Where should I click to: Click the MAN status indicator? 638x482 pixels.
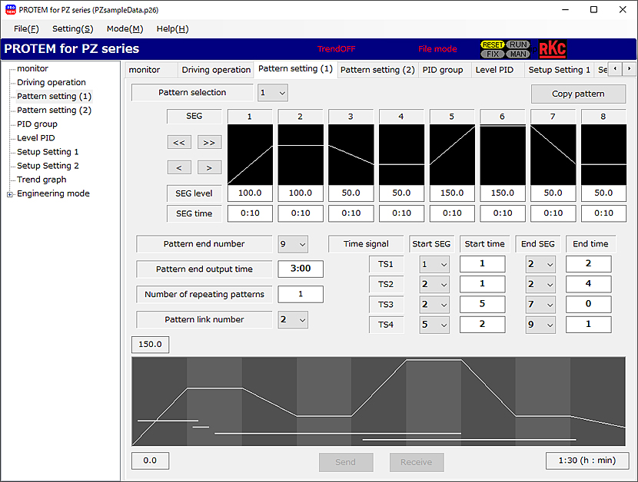click(x=518, y=54)
